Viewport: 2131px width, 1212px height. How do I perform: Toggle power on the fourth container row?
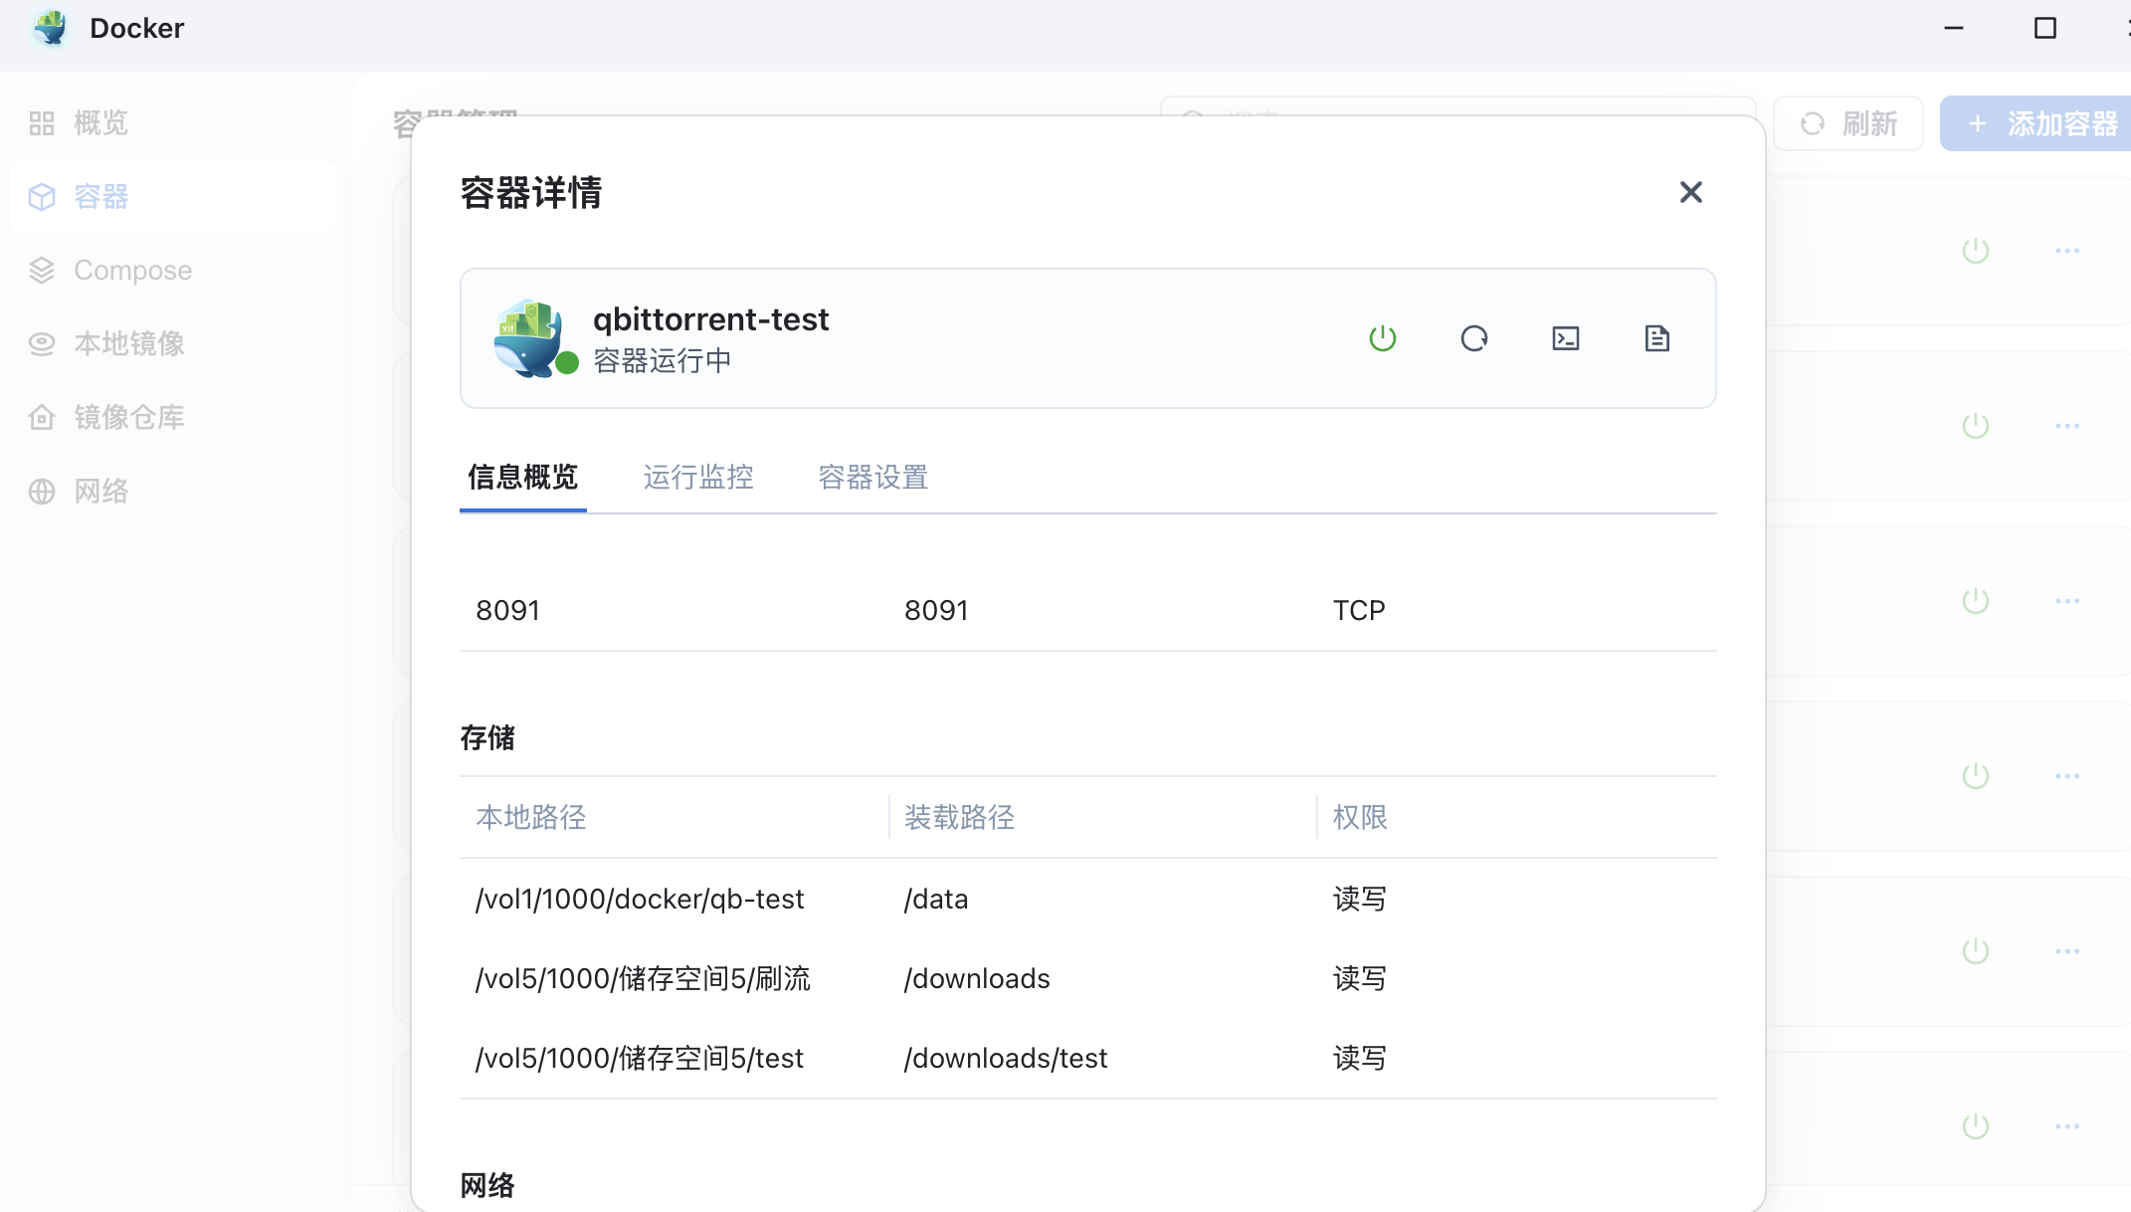[x=1976, y=776]
